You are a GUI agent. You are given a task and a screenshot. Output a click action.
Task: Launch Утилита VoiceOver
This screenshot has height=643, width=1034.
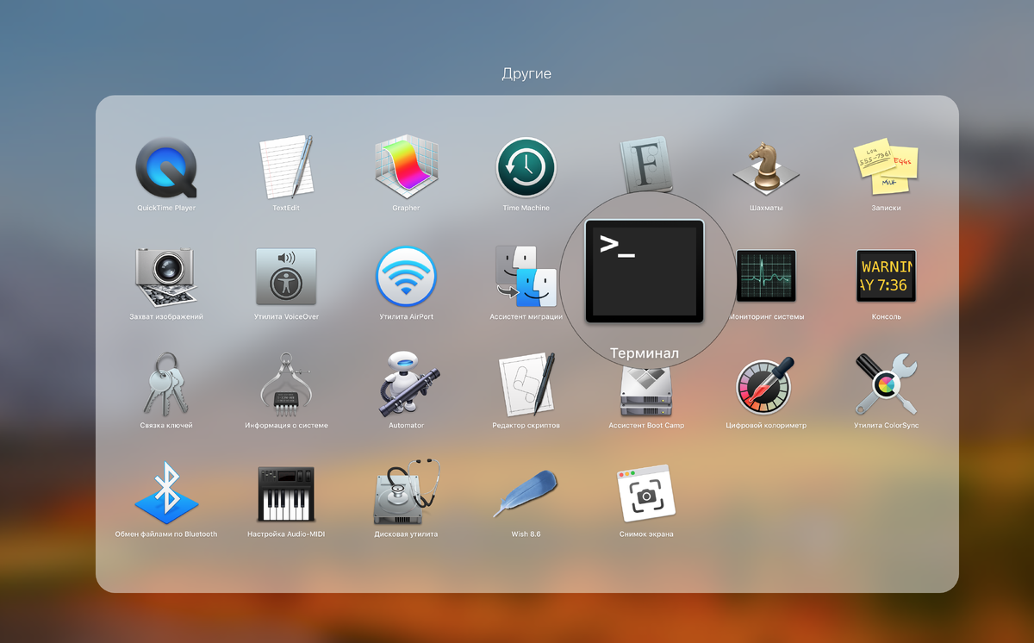(286, 277)
